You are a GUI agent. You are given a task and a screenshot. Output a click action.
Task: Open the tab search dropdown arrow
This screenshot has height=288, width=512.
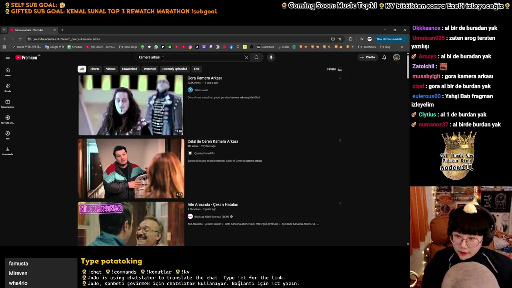pos(4,30)
